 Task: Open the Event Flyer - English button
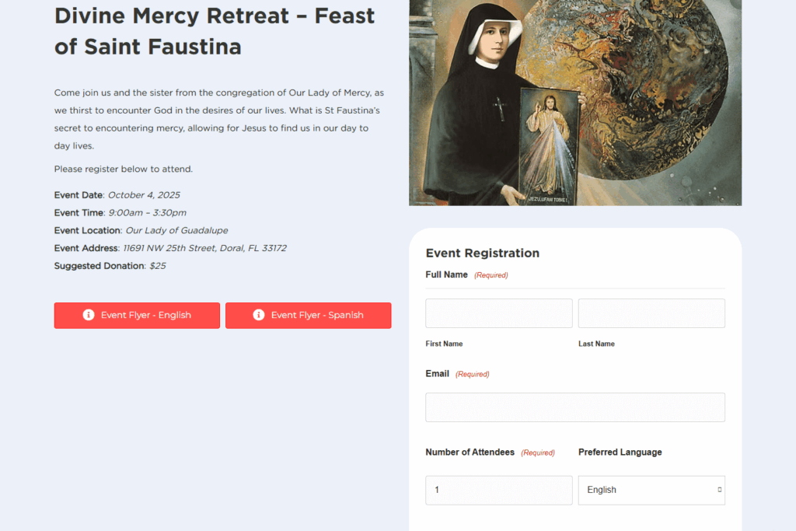click(x=138, y=316)
